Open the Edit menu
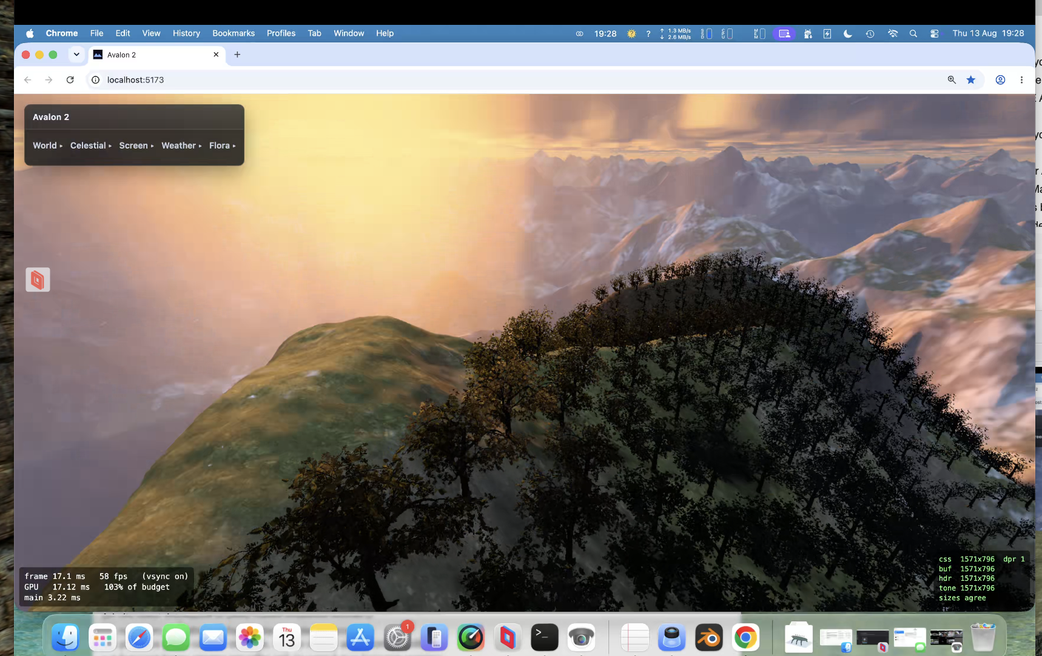Image resolution: width=1042 pixels, height=656 pixels. tap(123, 33)
